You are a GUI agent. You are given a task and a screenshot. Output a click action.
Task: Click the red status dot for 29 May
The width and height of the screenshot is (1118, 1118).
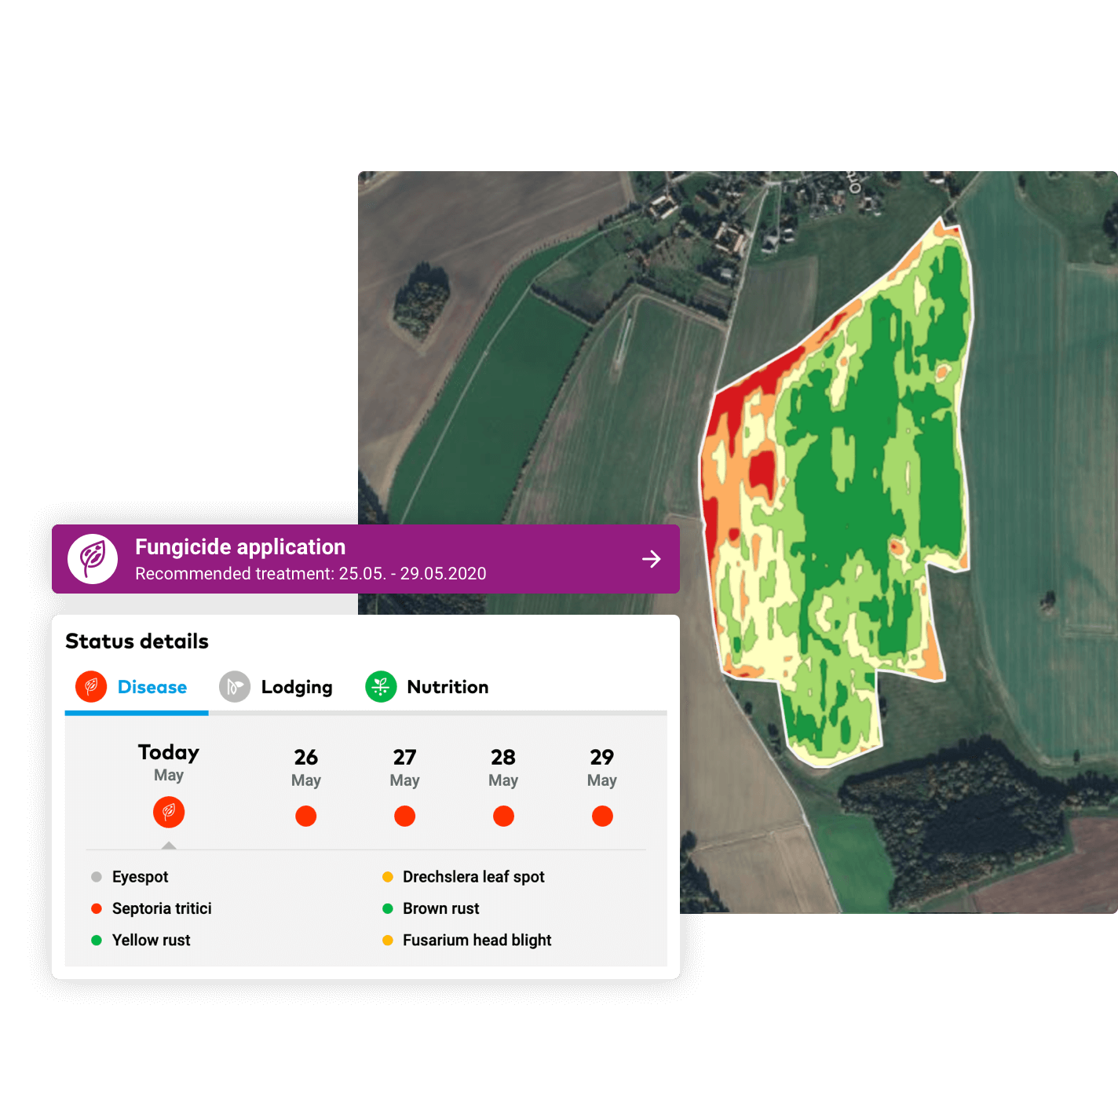[x=602, y=817]
